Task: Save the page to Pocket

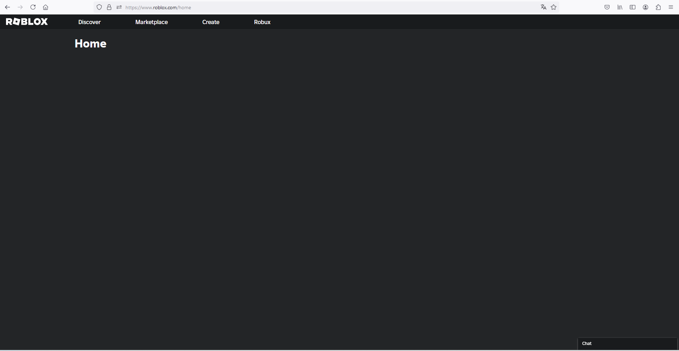Action: (607, 7)
